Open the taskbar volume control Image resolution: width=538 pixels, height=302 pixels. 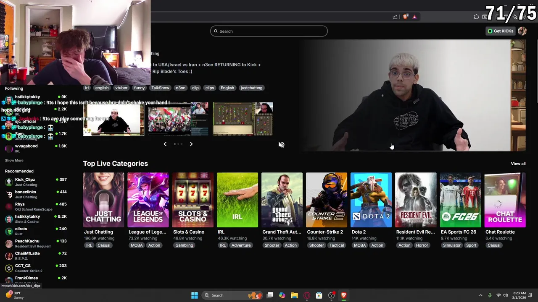506,295
